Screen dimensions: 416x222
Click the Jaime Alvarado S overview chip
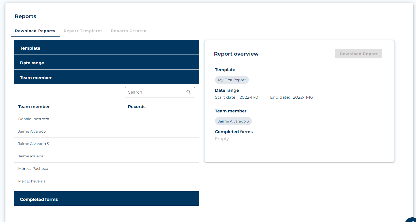pyautogui.click(x=233, y=121)
